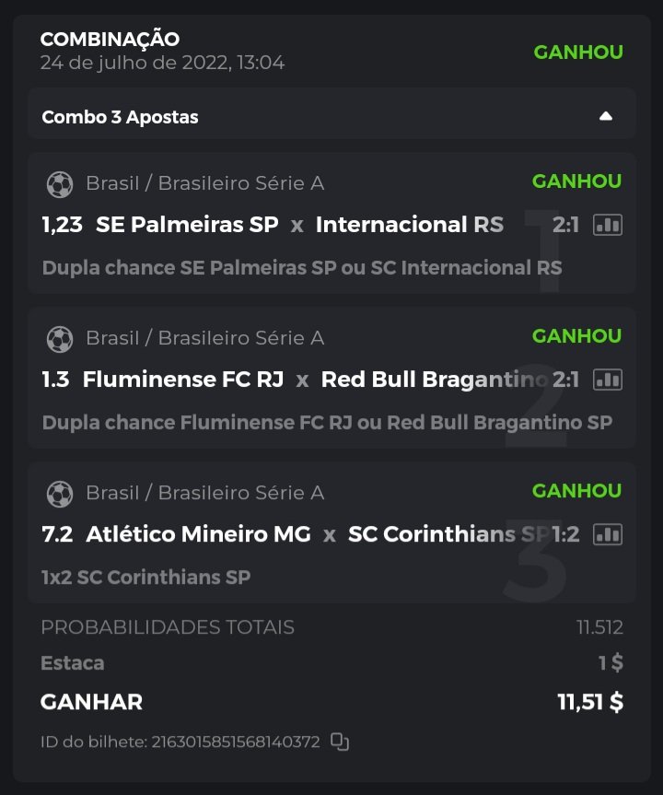663x795 pixels.
Task: Click soccer ball icon of second bet
Action: tap(60, 339)
